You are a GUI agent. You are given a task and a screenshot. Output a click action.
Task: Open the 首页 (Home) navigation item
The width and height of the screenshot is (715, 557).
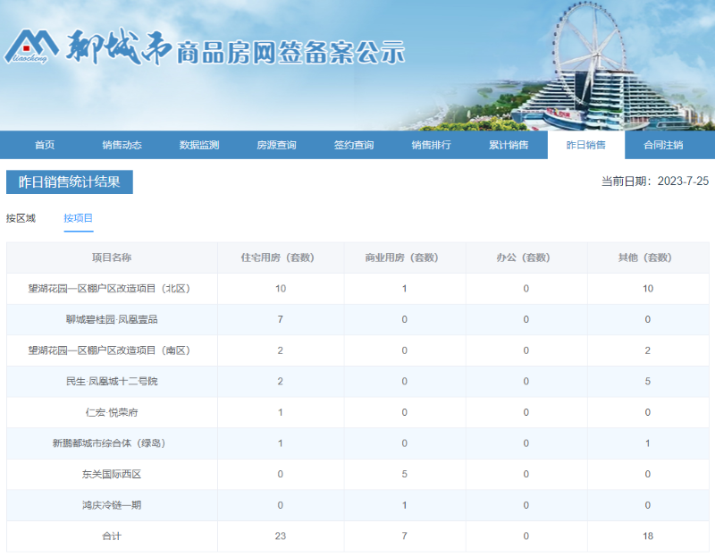(x=44, y=144)
